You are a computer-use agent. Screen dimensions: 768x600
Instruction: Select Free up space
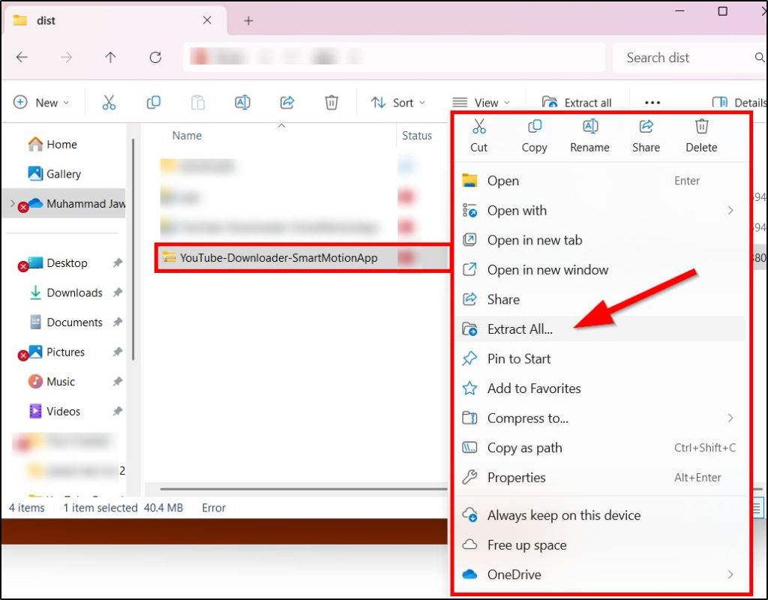(x=600, y=545)
